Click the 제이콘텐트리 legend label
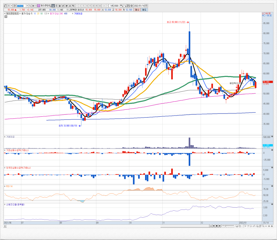The height and width of the screenshot is (240, 277). pos(12,13)
